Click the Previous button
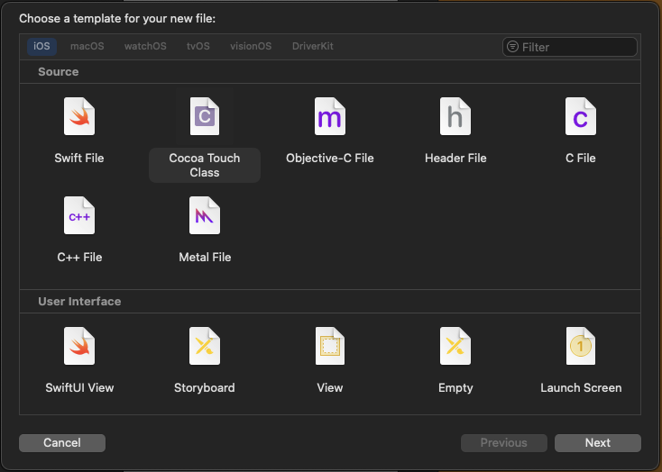Screen dimensions: 662x472 coord(503,443)
